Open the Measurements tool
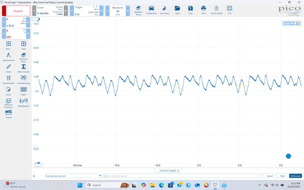The image size is (304, 190). click(x=9, y=57)
